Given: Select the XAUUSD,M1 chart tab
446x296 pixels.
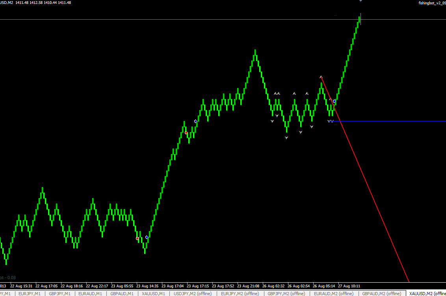Looking at the screenshot, I should click(x=153, y=294).
